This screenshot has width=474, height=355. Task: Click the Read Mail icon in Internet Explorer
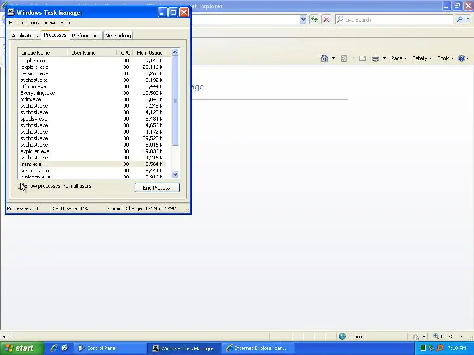coord(362,58)
